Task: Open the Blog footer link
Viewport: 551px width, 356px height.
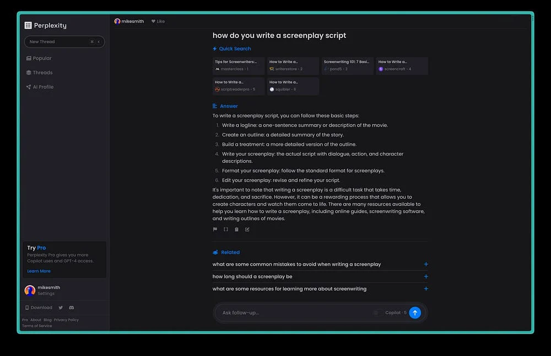Action: point(47,320)
